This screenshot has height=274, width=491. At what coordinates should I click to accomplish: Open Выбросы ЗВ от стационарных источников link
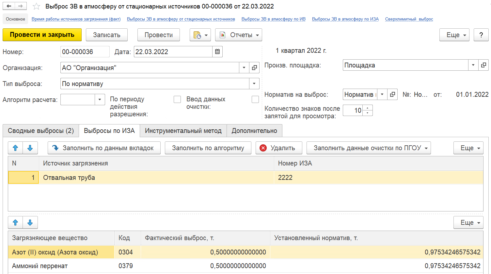point(181,19)
